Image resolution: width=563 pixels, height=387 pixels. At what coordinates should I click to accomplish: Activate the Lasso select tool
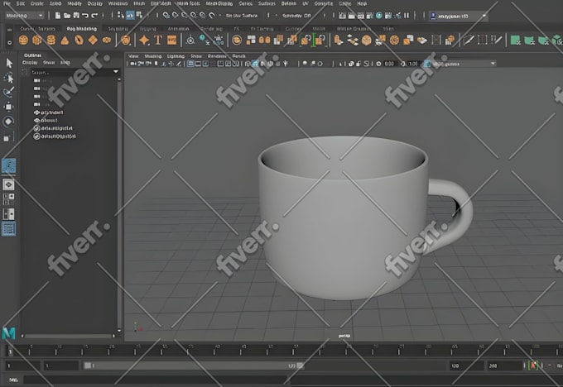pyautogui.click(x=9, y=78)
